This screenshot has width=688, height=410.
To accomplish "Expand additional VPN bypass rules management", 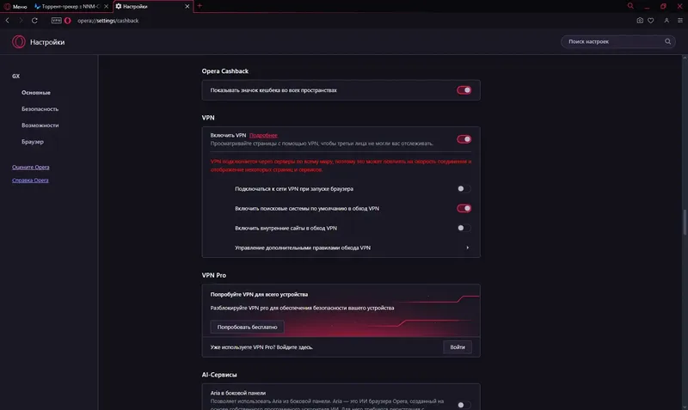I will (x=467, y=248).
